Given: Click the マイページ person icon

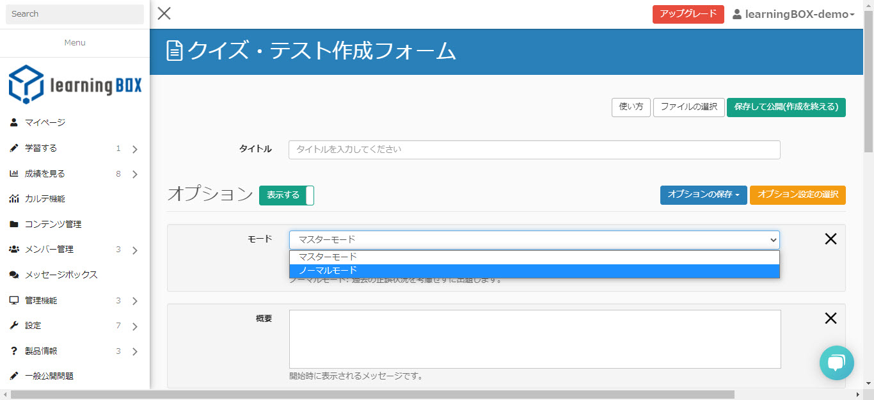Looking at the screenshot, I should coord(14,122).
